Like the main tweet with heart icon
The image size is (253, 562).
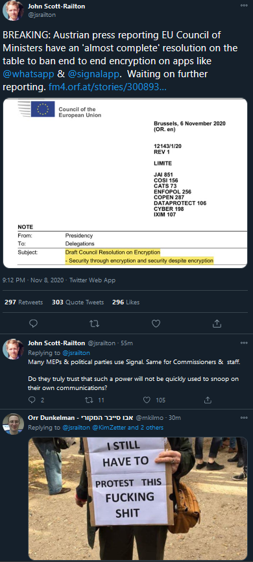[156, 324]
